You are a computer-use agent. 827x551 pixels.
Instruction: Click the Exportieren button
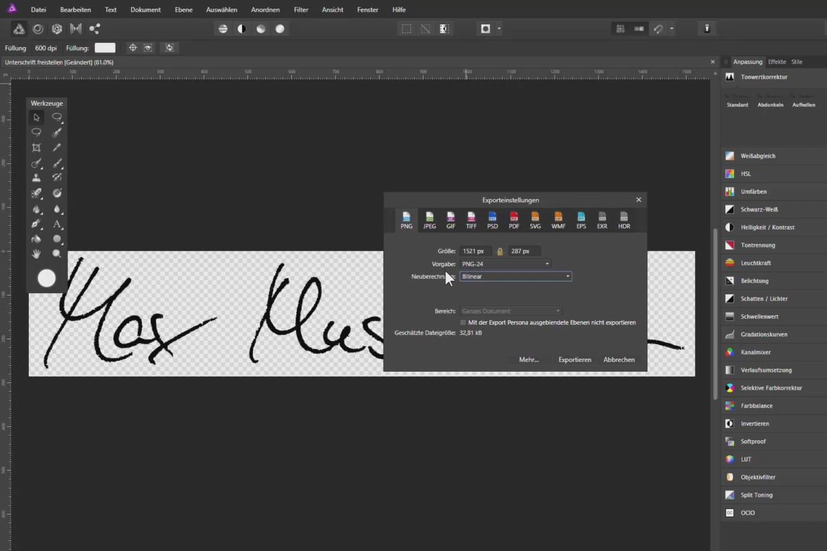point(575,360)
